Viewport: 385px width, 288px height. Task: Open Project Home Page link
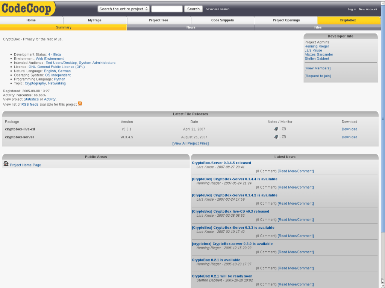[25, 165]
